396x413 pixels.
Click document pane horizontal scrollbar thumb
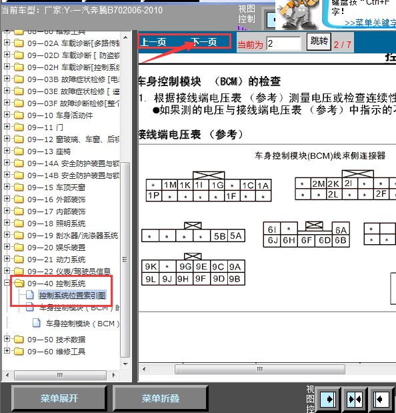(260, 369)
